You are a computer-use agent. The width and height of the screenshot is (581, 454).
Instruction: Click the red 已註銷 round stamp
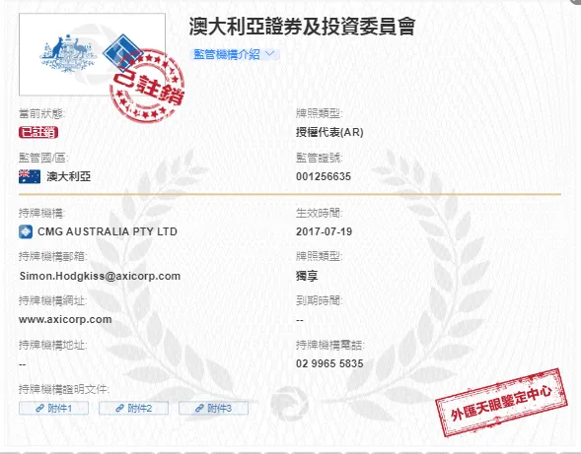point(147,86)
